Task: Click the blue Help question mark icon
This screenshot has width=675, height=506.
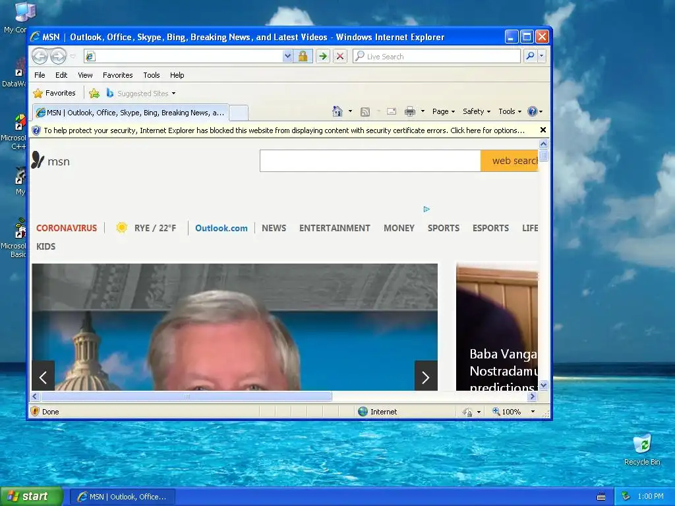Action: click(x=533, y=111)
